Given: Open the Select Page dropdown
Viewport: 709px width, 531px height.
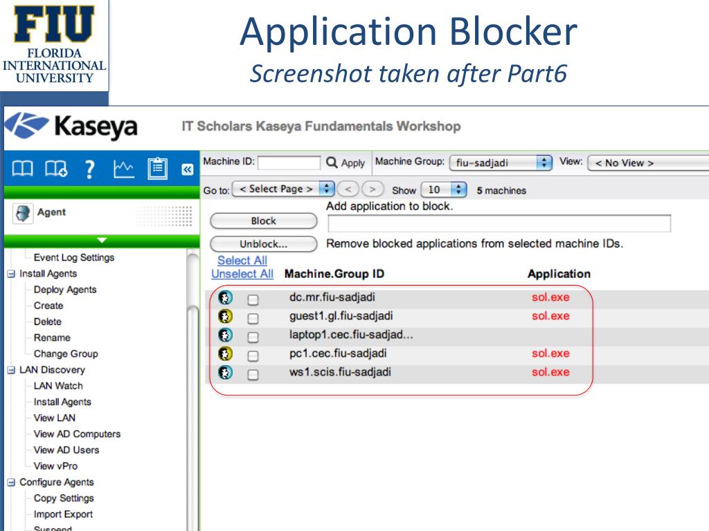Looking at the screenshot, I should point(283,189).
